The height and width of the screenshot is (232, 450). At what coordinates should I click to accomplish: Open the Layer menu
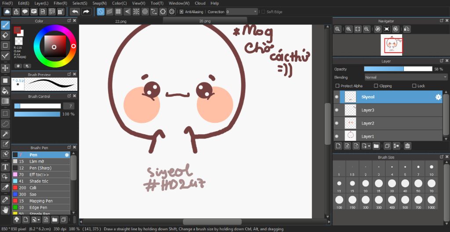41,3
